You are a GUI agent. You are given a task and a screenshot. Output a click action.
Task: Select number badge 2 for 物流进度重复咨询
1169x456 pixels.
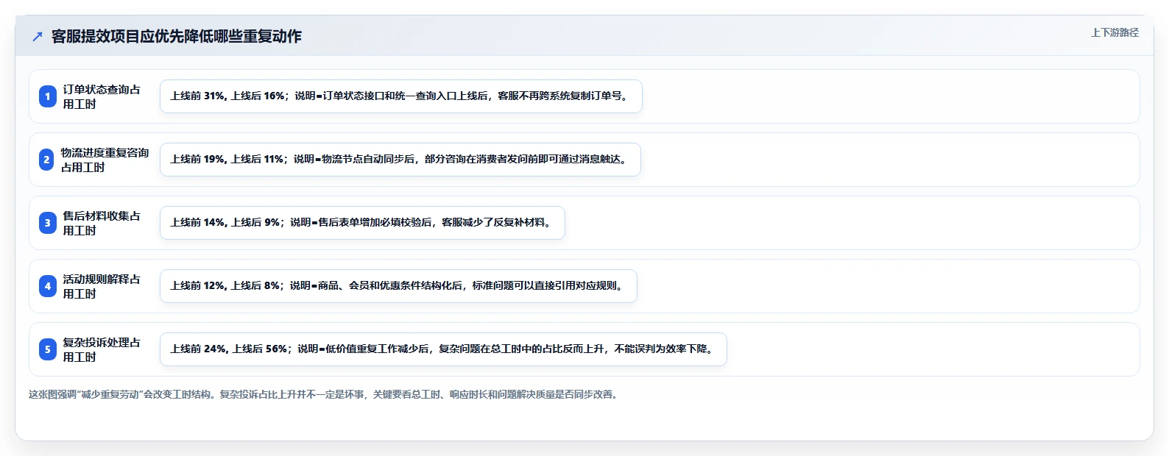point(46,160)
